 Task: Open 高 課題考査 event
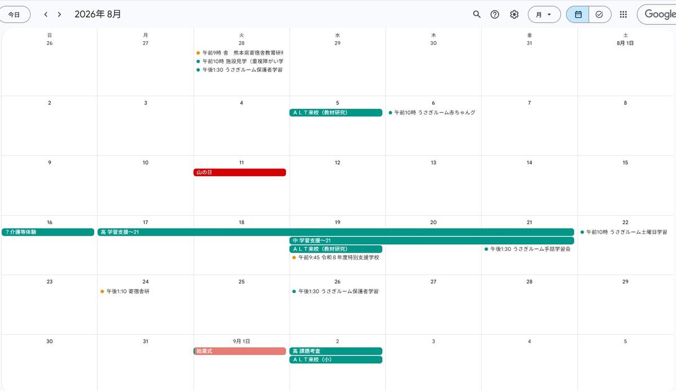click(x=336, y=351)
